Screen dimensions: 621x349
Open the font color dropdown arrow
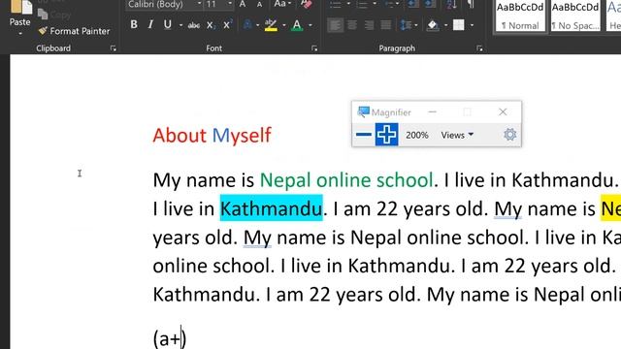[310, 25]
